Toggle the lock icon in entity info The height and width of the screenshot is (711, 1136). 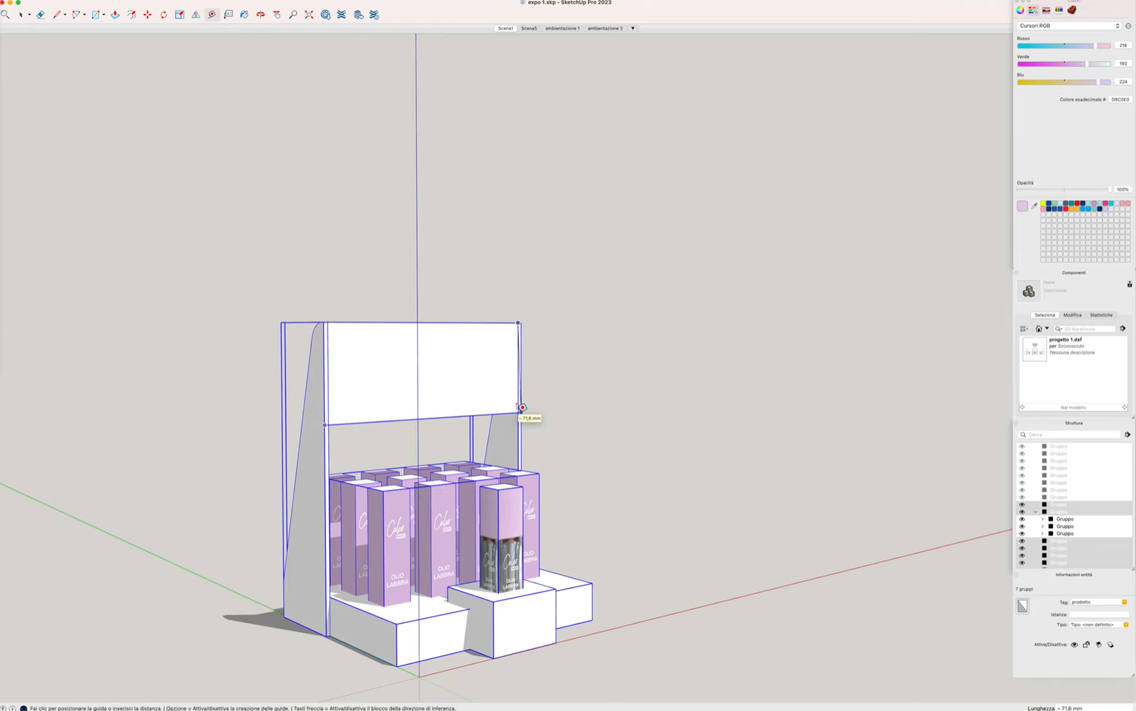1086,645
